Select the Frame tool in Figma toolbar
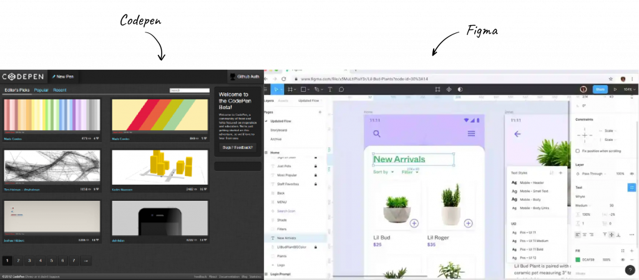Viewport: 639px width, 280px height. [290, 89]
